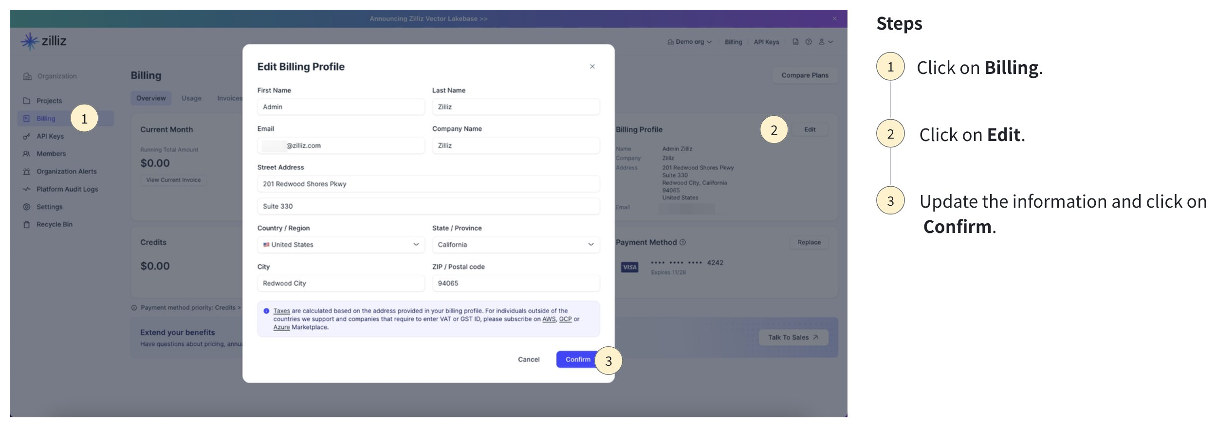Click the ZIP / Postal code field
The width and height of the screenshot is (1216, 428).
coord(516,284)
